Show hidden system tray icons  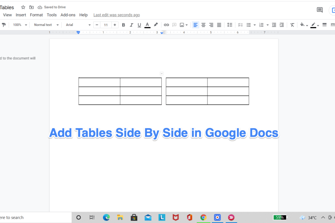pyautogui.click(x=323, y=218)
